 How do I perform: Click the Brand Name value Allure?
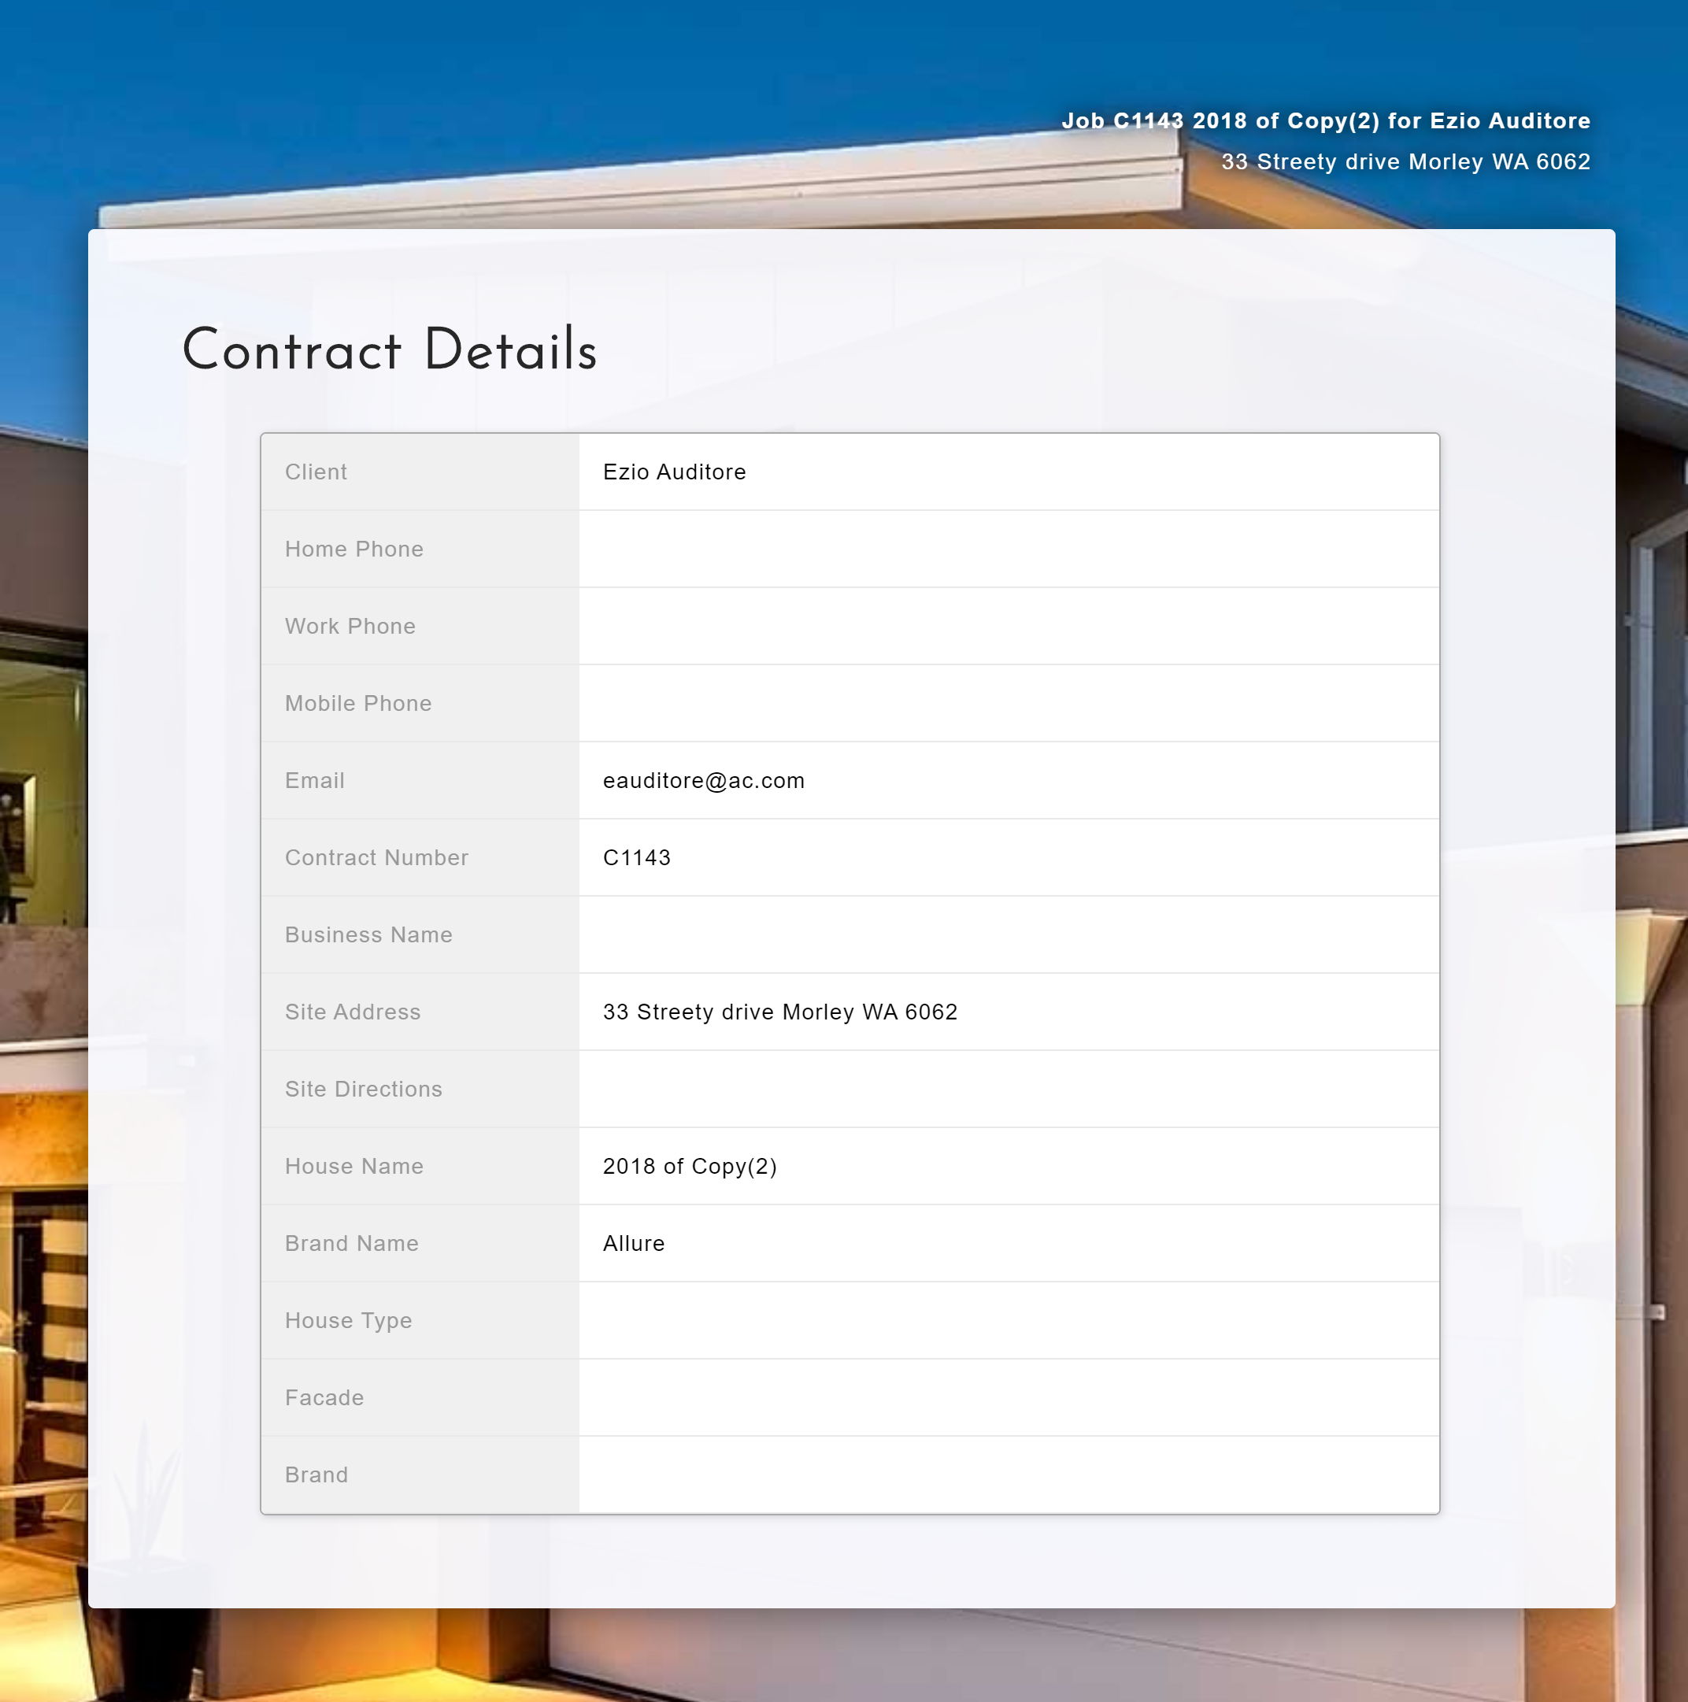[x=634, y=1244]
